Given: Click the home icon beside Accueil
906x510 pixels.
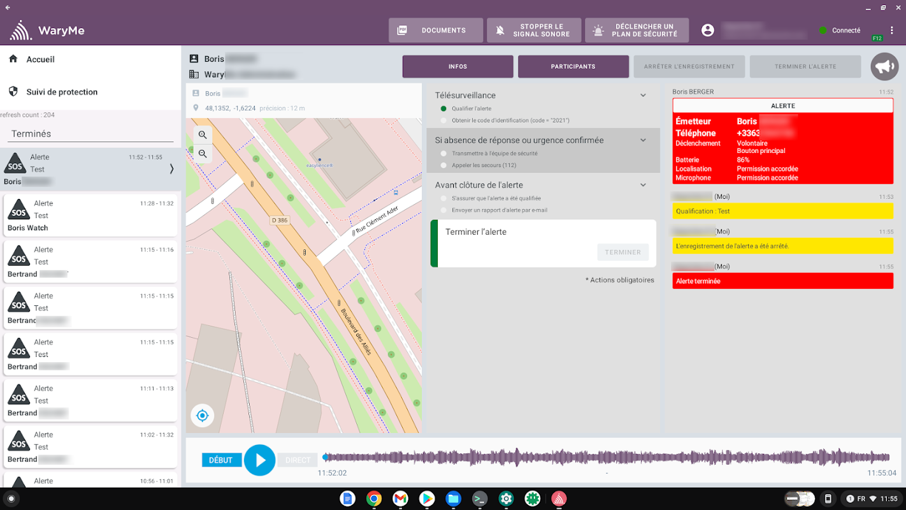Looking at the screenshot, I should (x=13, y=59).
